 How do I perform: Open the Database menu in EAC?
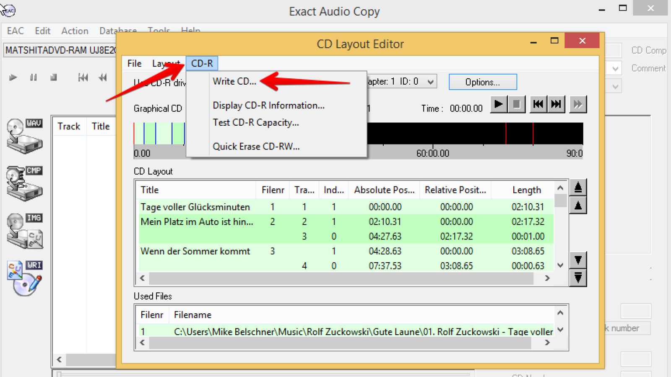coord(117,30)
